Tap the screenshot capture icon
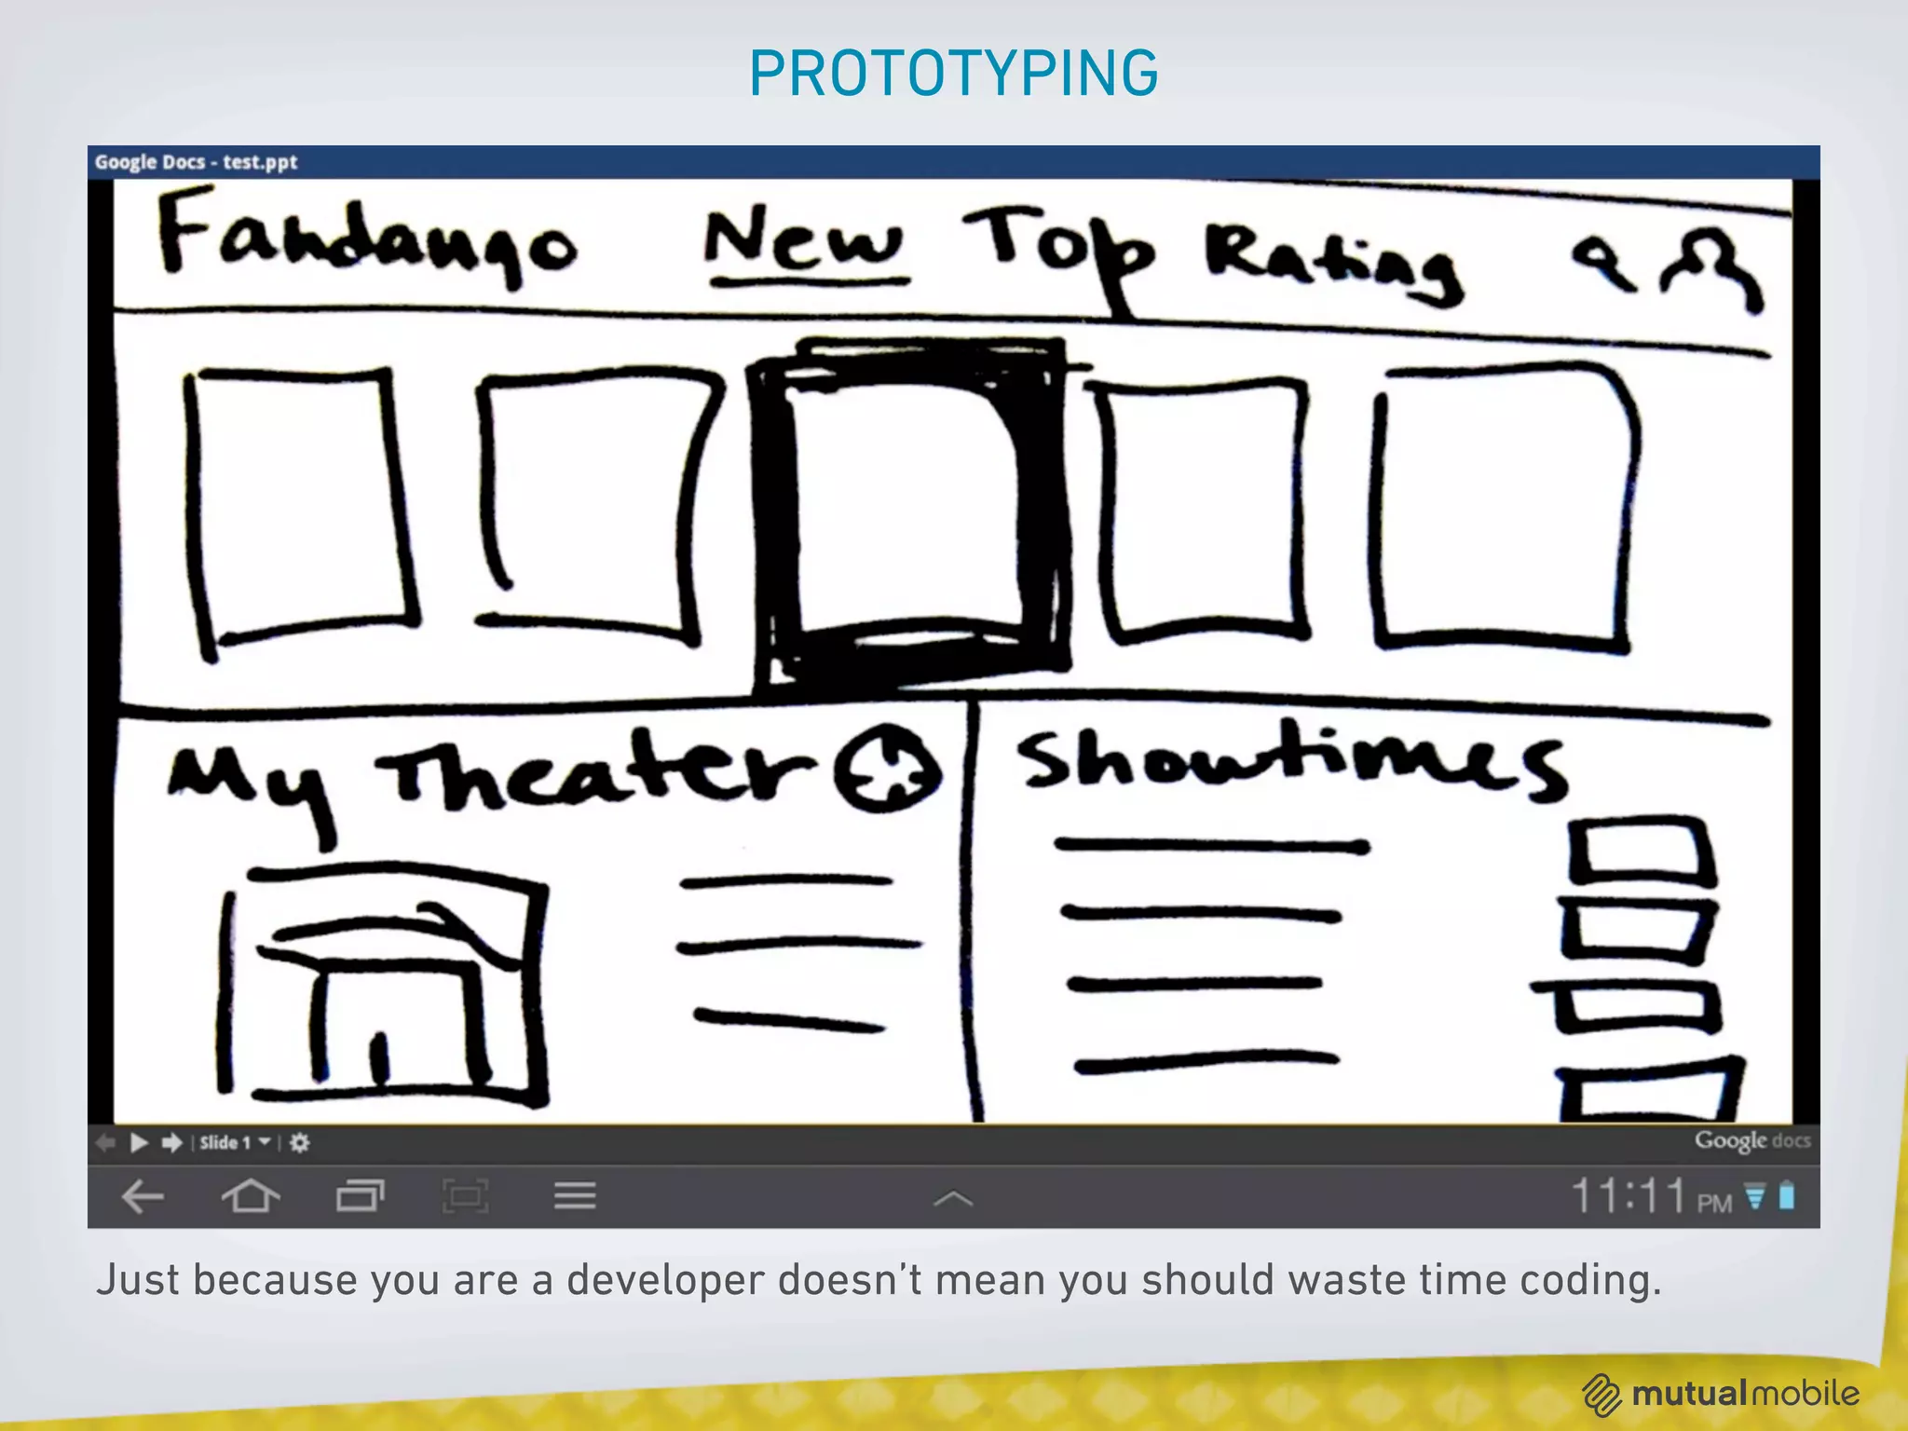Viewport: 1908px width, 1431px height. (x=465, y=1196)
